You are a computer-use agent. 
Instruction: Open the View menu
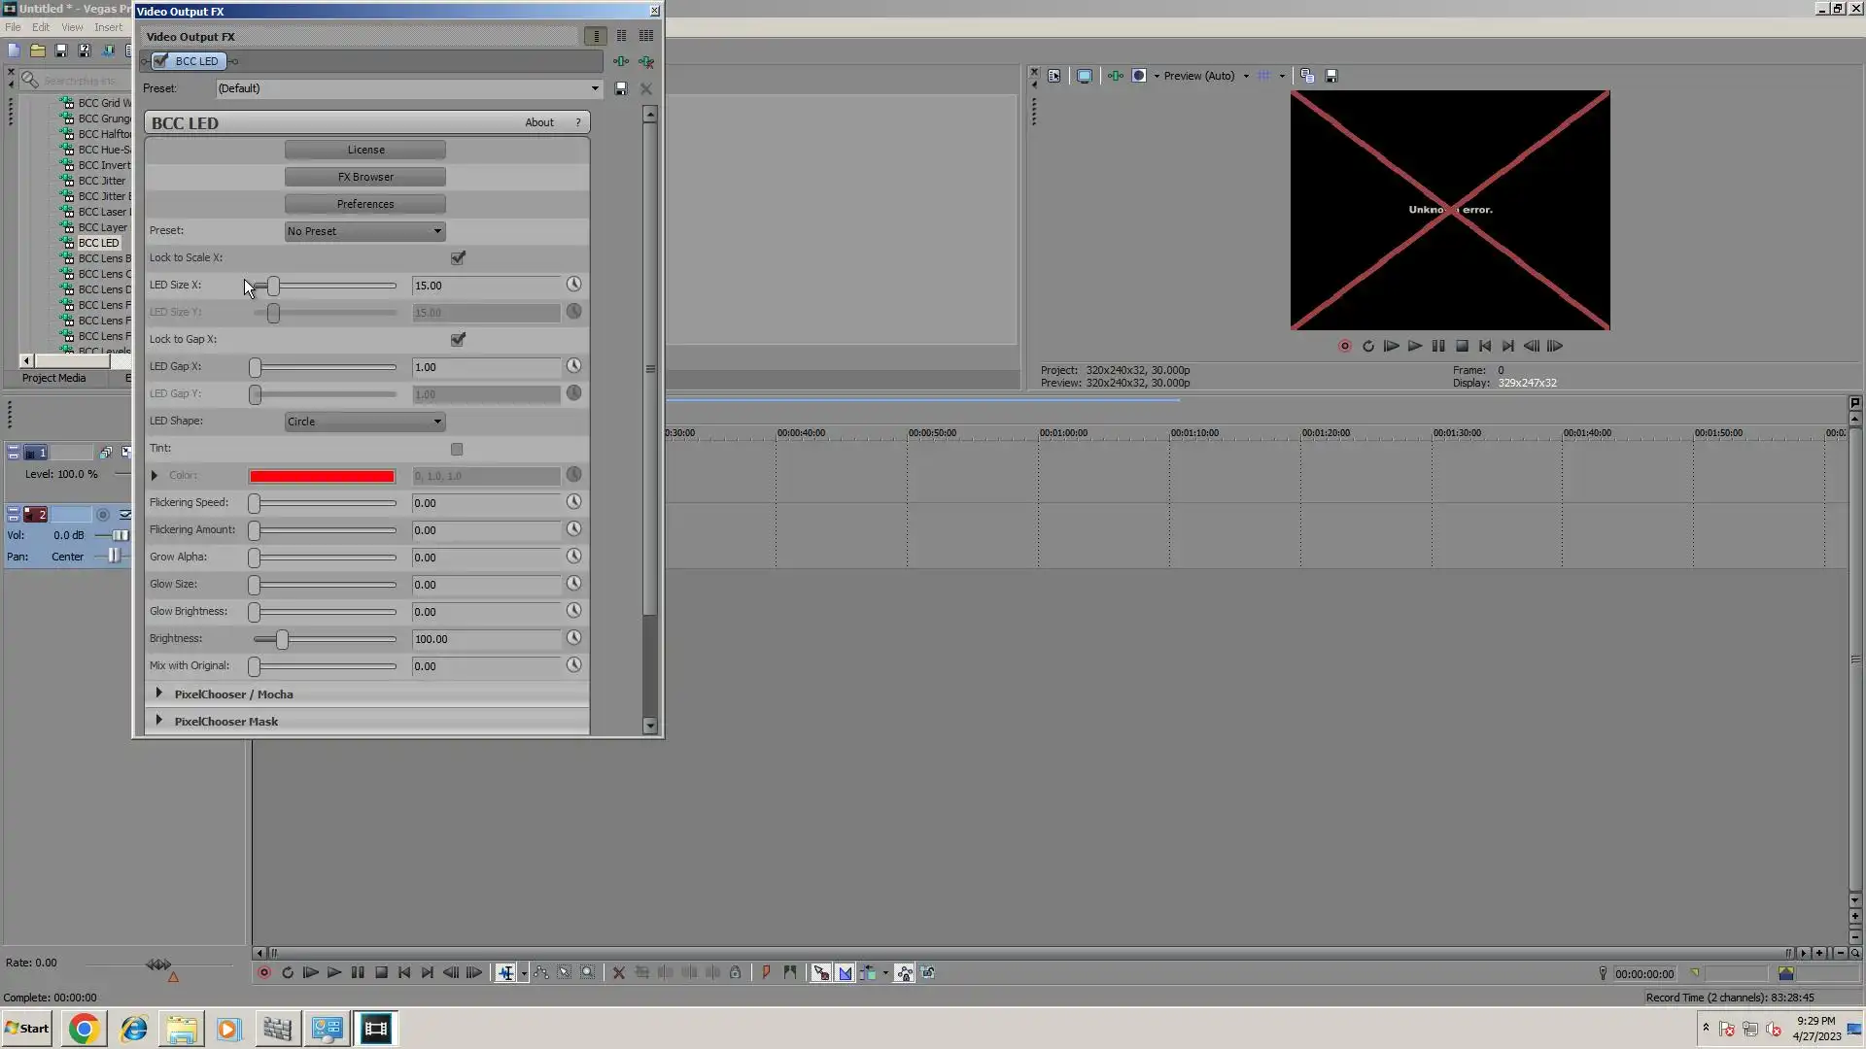click(72, 27)
